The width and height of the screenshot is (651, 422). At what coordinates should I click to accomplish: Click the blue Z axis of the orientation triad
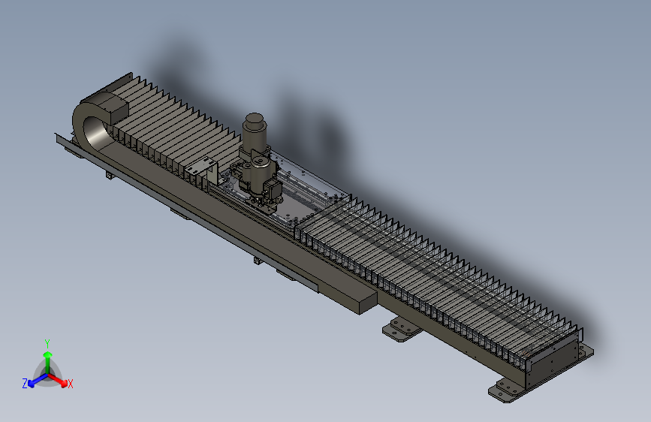pos(34,381)
